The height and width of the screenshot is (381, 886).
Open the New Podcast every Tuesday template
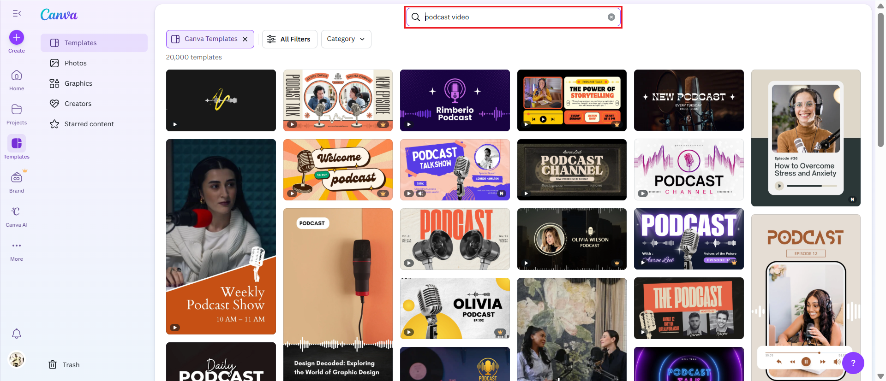(689, 100)
